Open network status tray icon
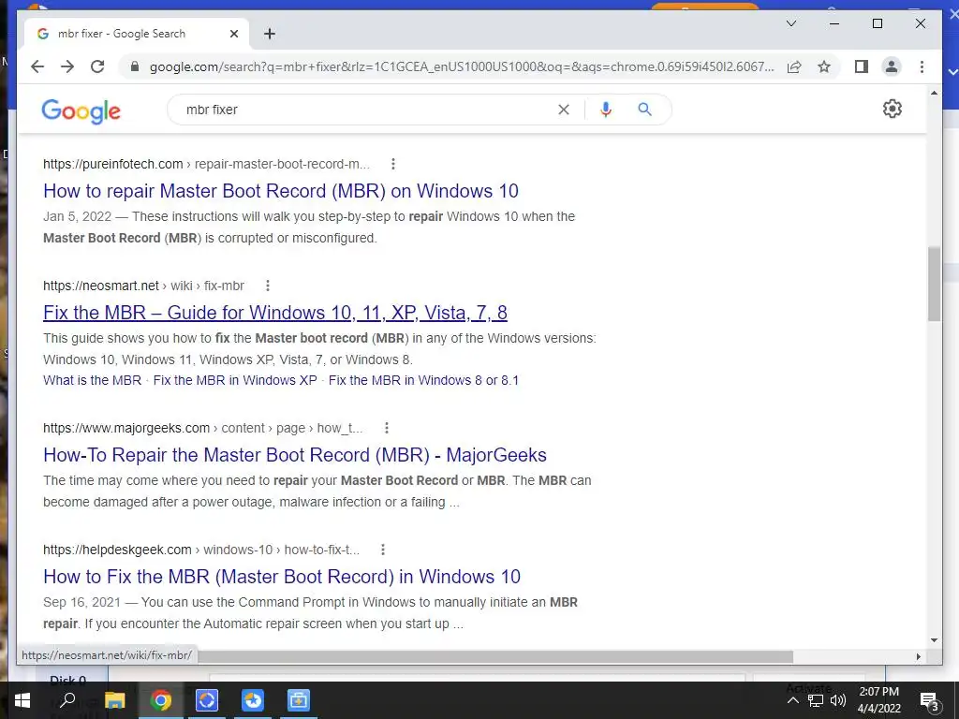This screenshot has height=719, width=959. pyautogui.click(x=816, y=700)
